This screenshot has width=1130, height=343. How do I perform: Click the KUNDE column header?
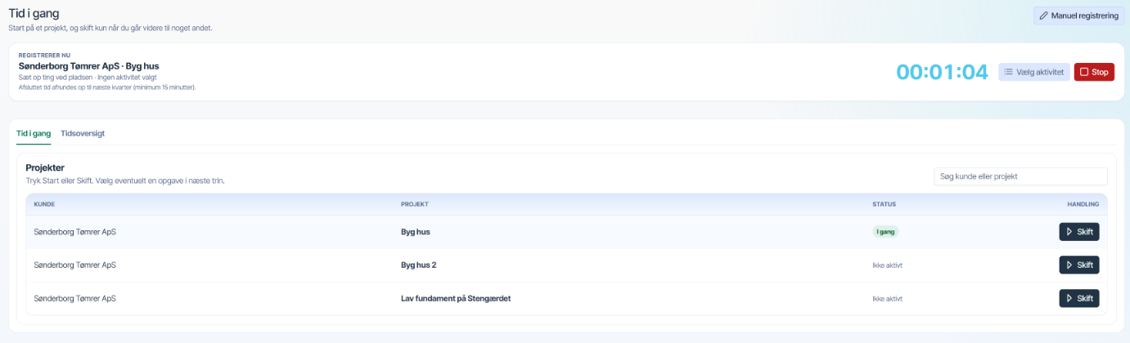44,204
